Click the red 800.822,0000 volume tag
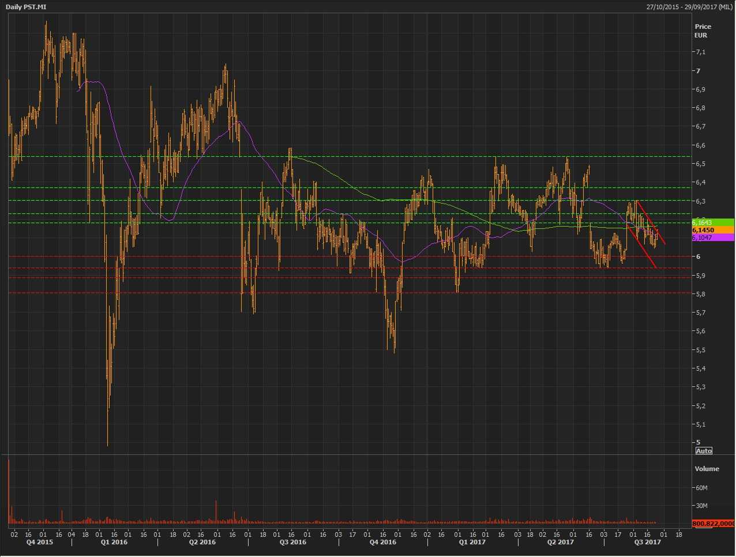The height and width of the screenshot is (557, 736). point(713,524)
